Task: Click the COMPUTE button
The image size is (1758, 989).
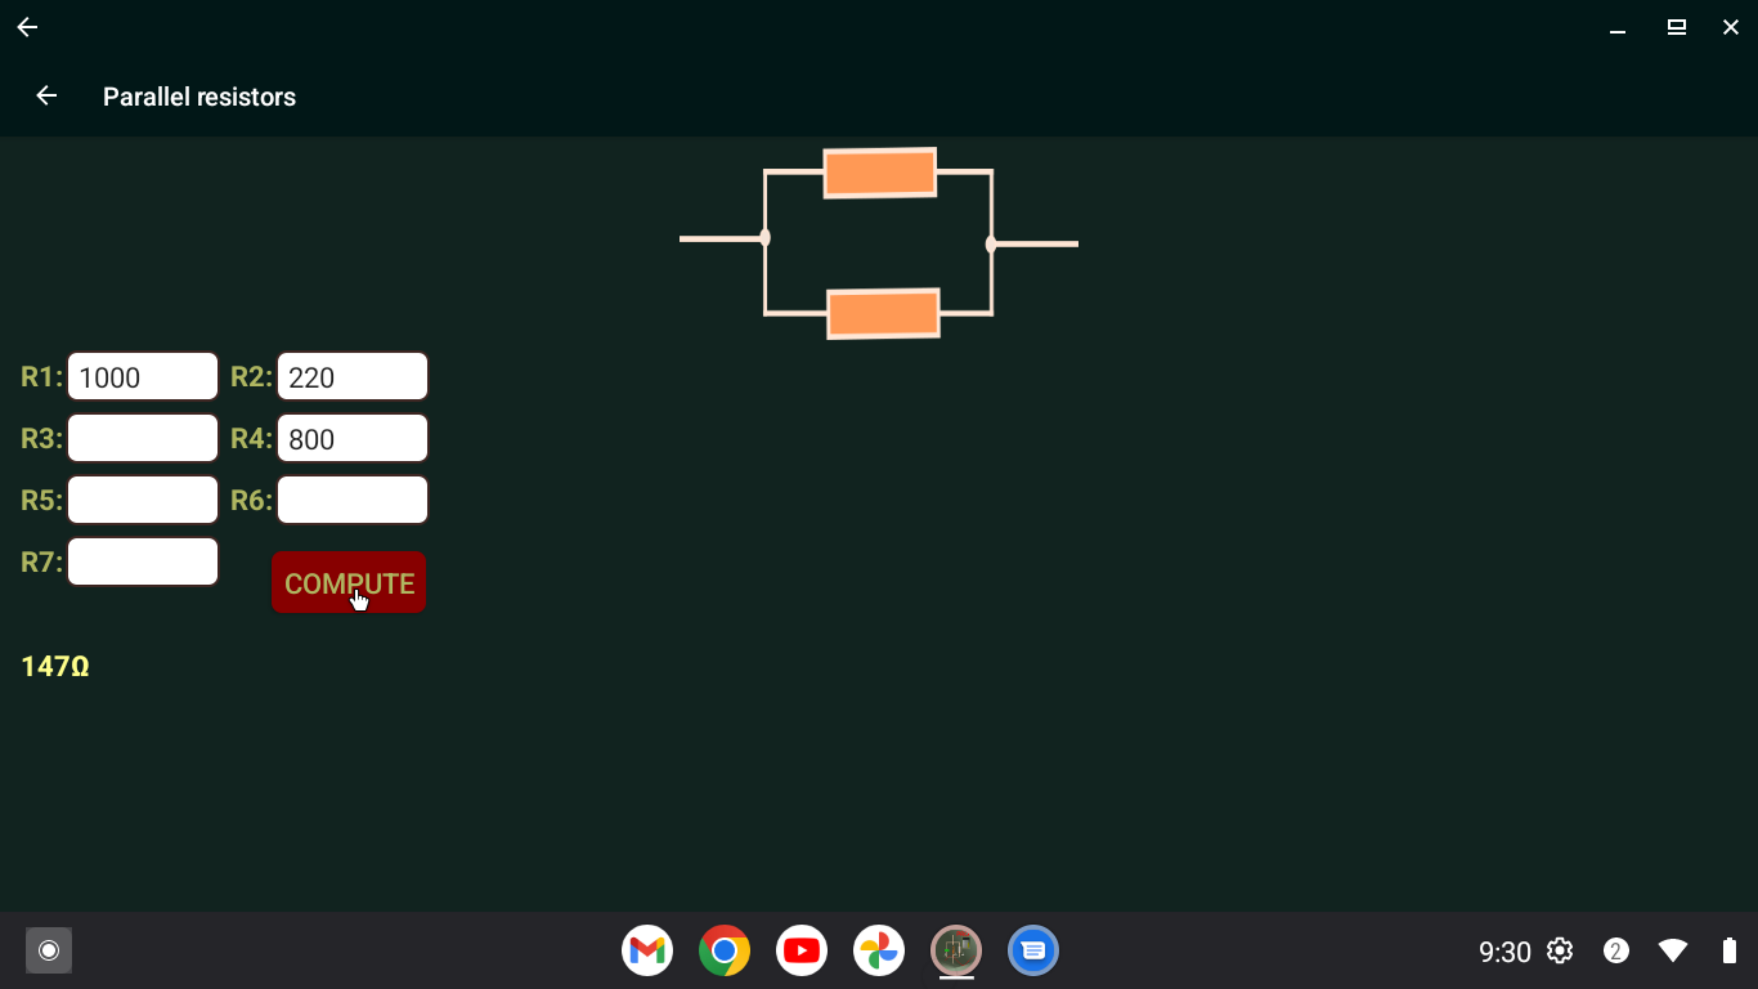Action: pos(349,582)
